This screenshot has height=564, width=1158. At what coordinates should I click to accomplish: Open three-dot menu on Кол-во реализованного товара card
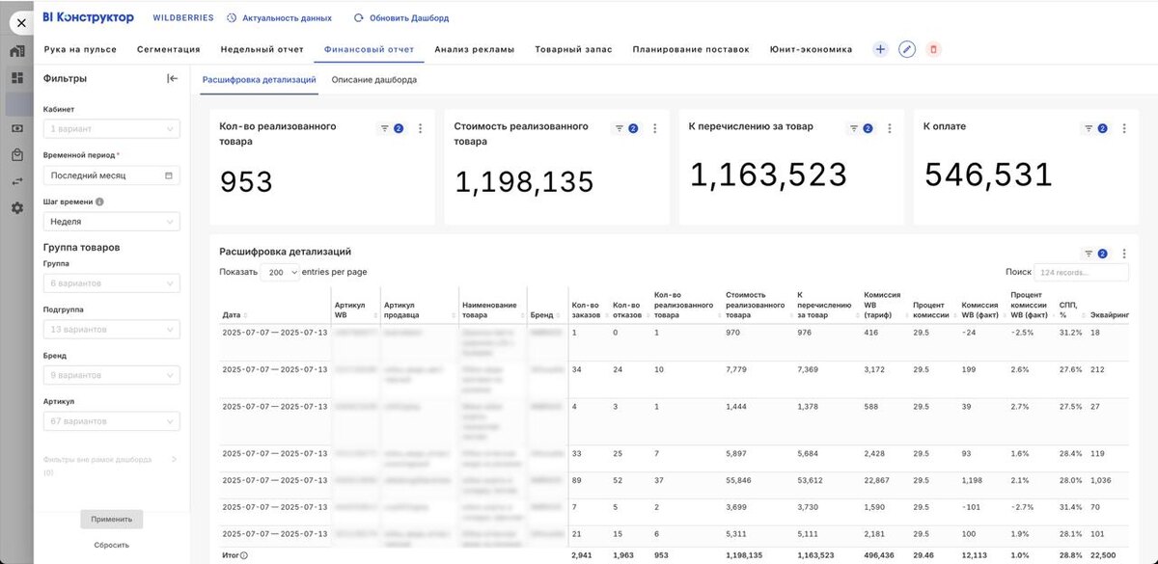point(420,128)
